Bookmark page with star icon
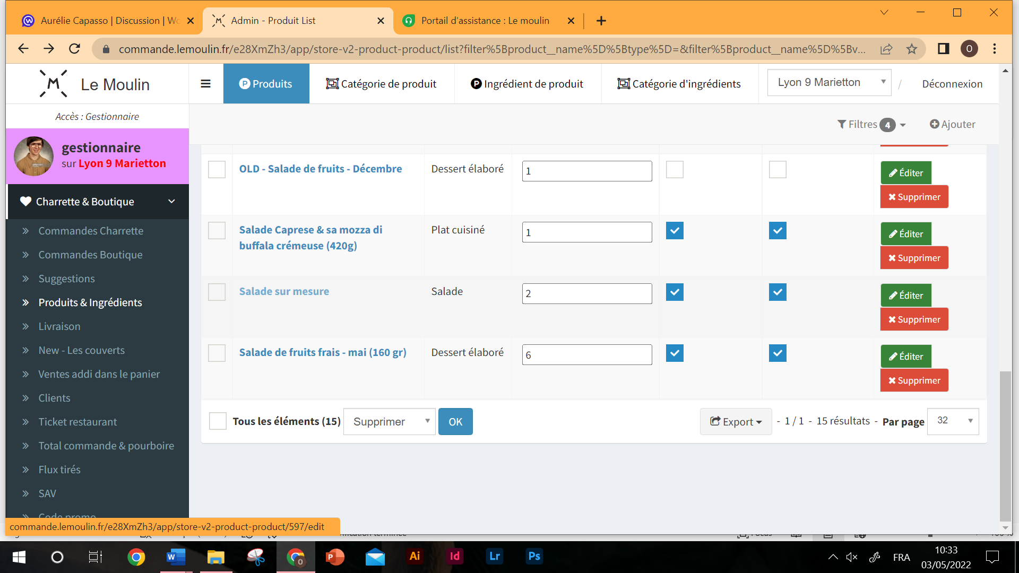The height and width of the screenshot is (573, 1019). (912, 49)
